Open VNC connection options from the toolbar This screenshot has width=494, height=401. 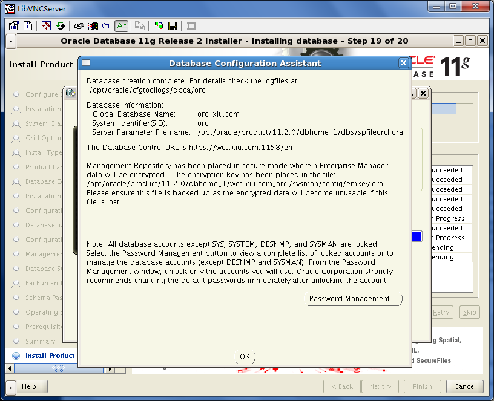tap(13, 26)
